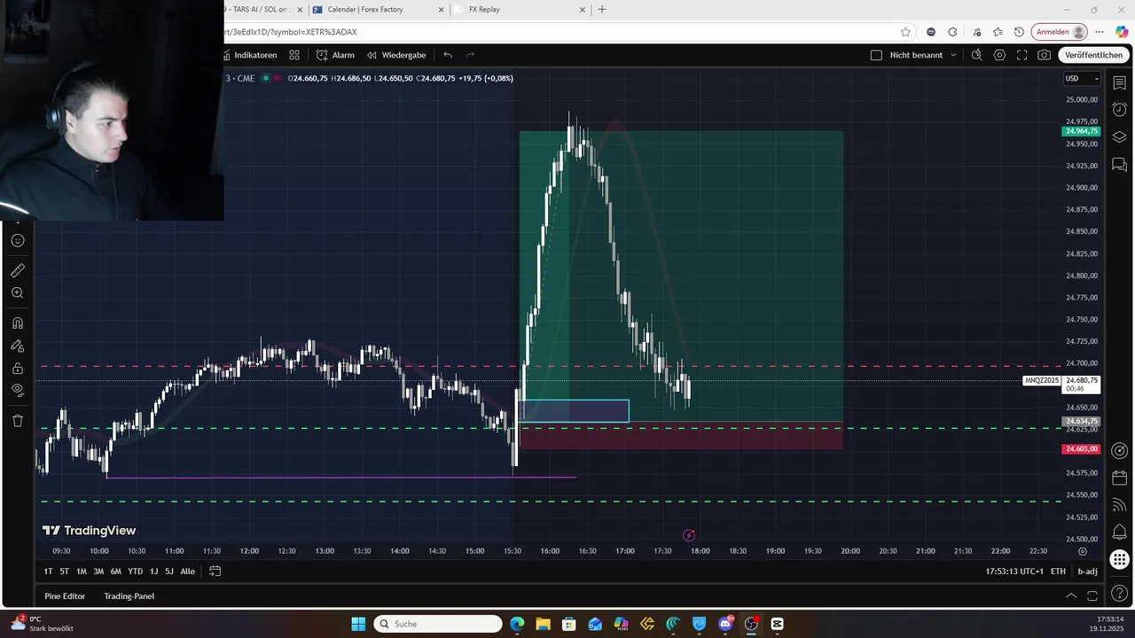Toggle stay in drawing mode pencil-lock

(x=18, y=346)
